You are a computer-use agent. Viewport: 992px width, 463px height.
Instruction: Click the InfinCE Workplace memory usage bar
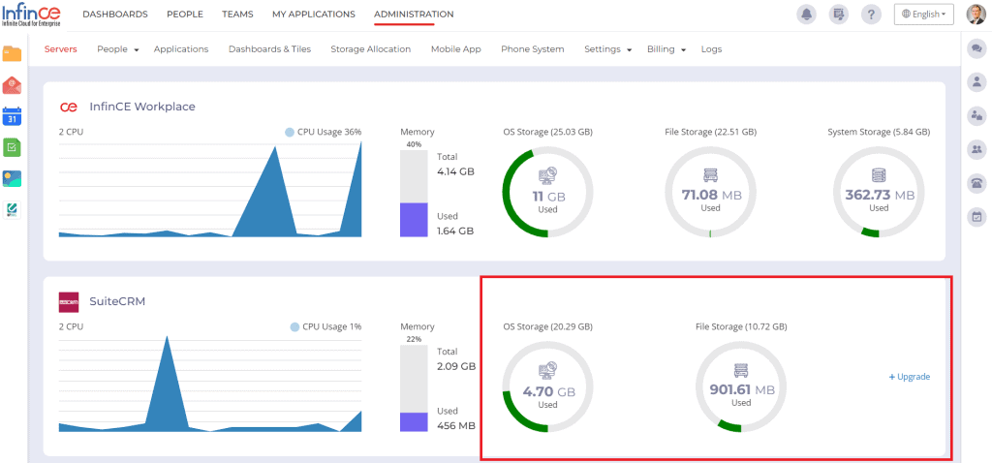click(414, 194)
